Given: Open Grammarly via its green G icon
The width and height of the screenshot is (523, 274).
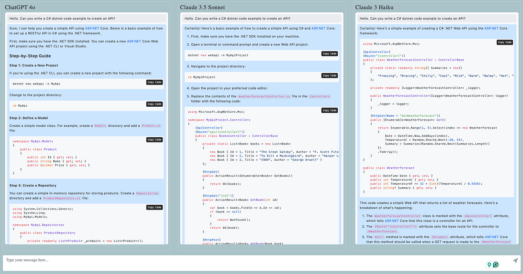Looking at the screenshot, I should click(496, 264).
